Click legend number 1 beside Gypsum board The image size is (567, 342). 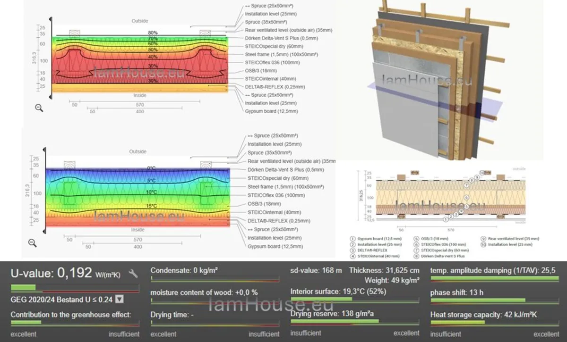(352, 239)
